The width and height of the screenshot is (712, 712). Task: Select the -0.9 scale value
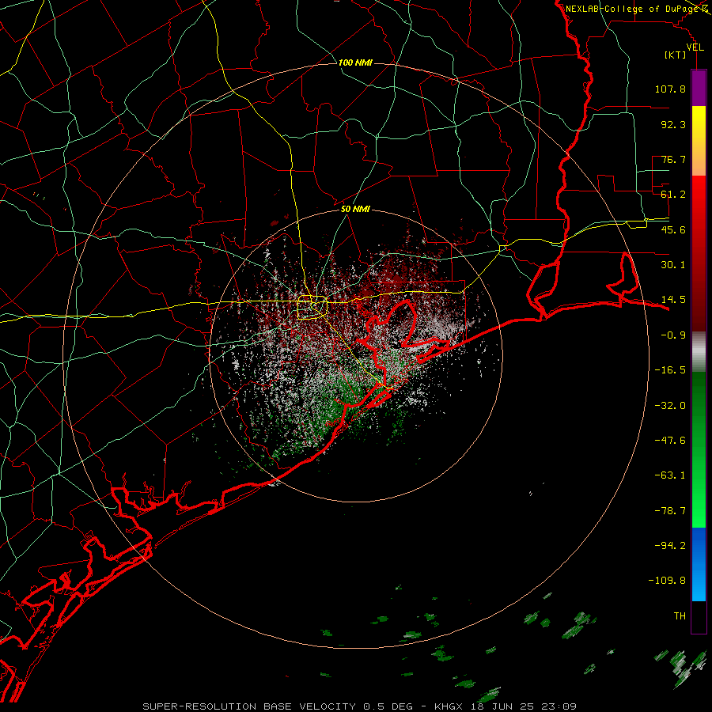[673, 335]
